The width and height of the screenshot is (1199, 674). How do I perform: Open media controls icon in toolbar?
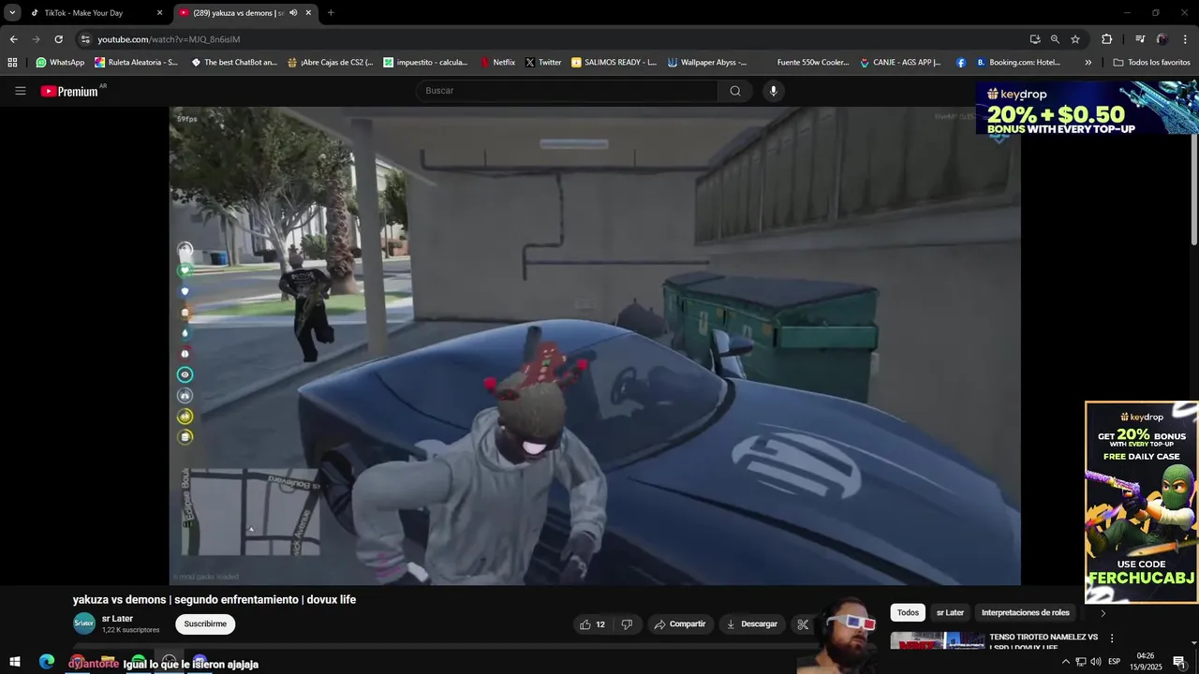(x=1140, y=39)
